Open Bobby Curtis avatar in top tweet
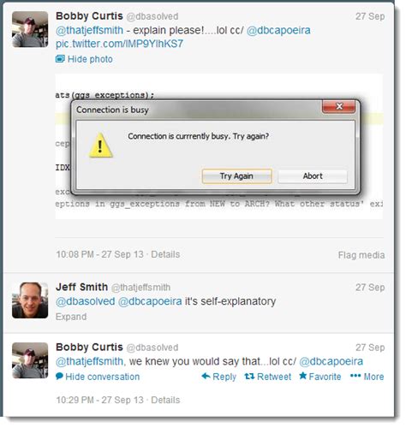406x428 pixels. 30,29
